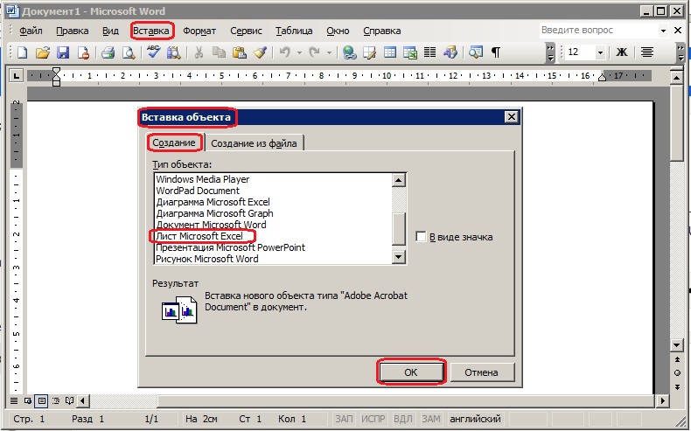Expand the Undo history dropdown arrow
The height and width of the screenshot is (431, 691).
tap(299, 52)
